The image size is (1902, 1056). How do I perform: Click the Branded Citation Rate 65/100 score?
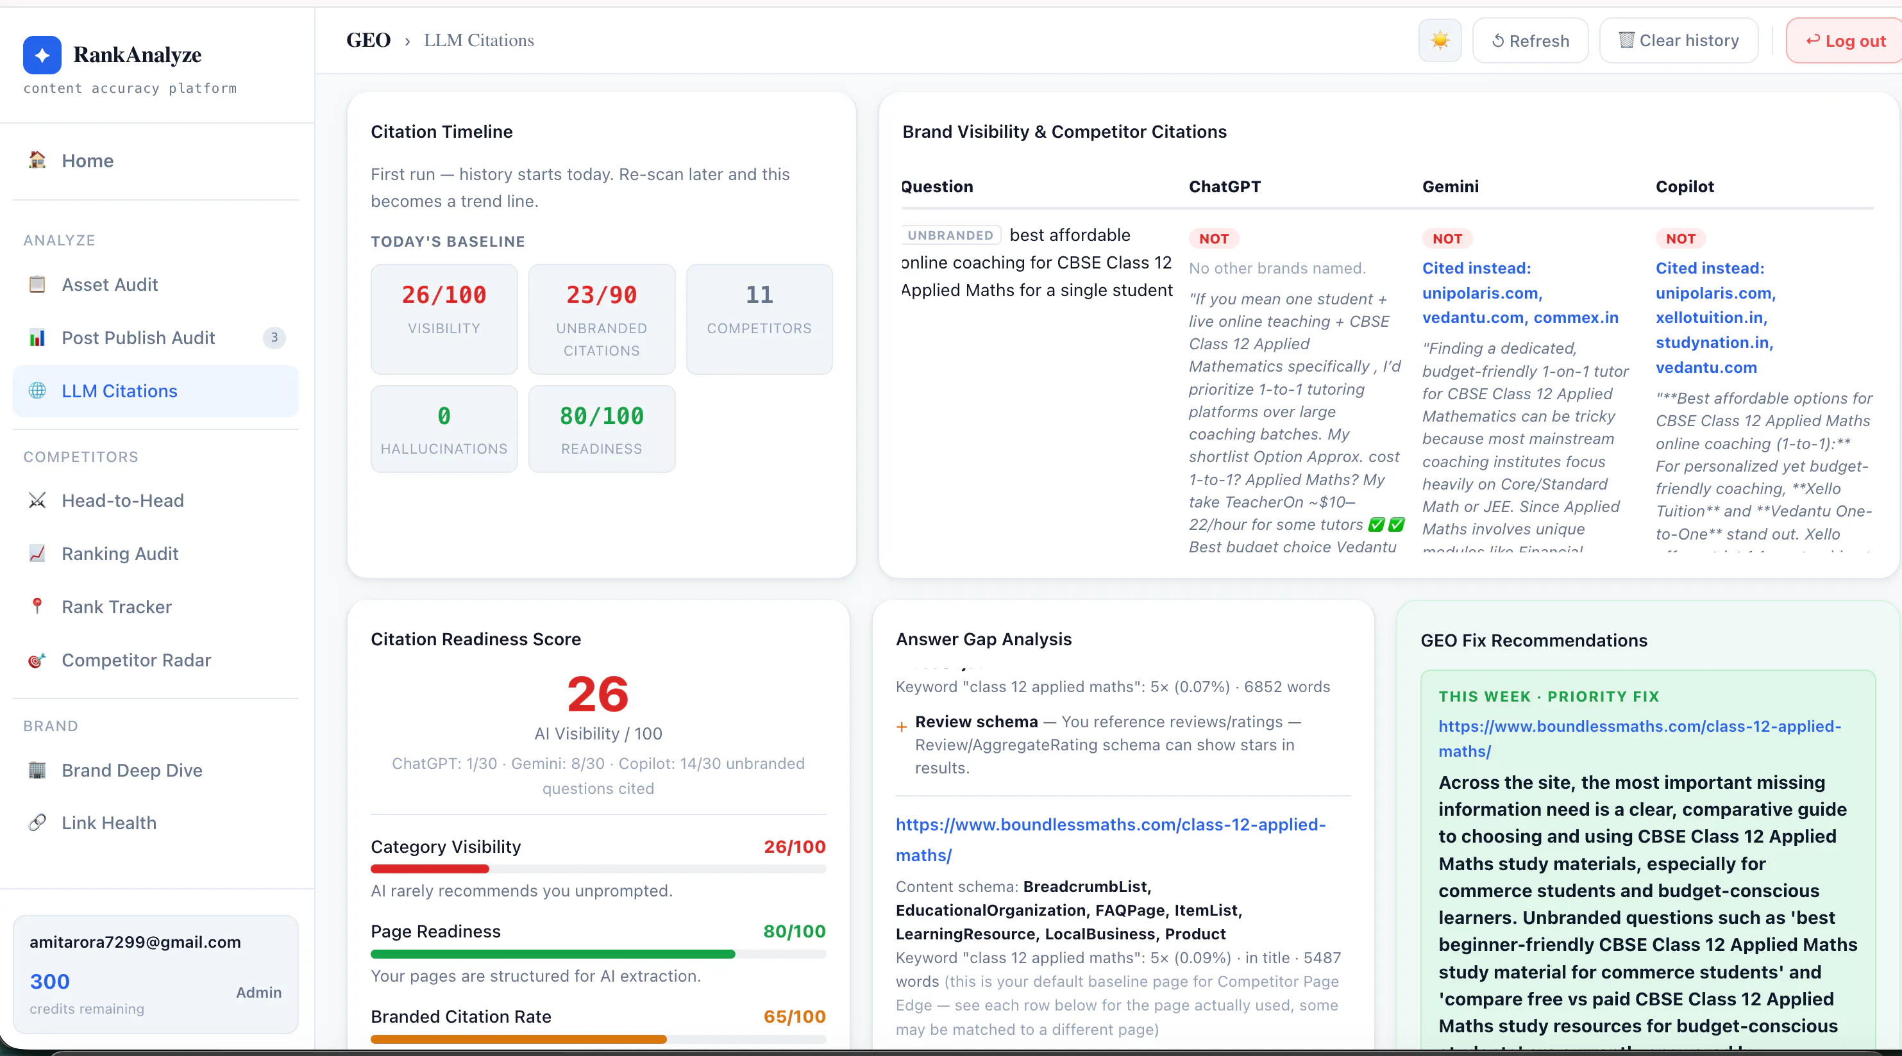795,1017
